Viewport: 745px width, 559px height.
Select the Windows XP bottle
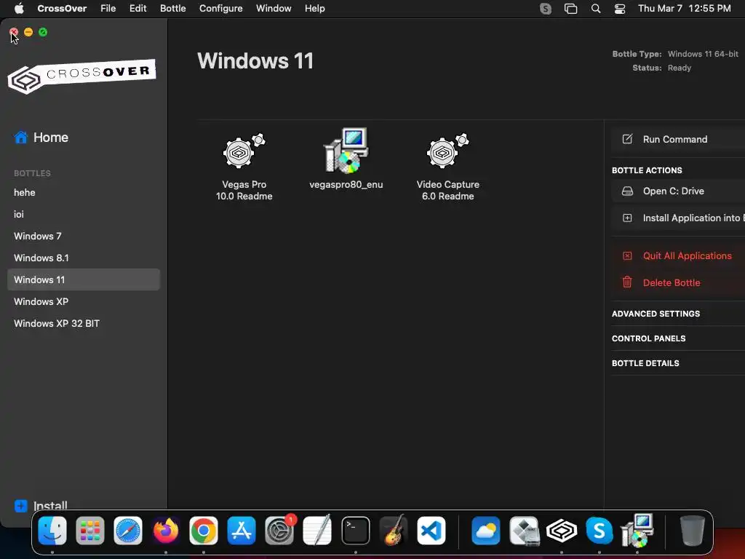coord(84,301)
